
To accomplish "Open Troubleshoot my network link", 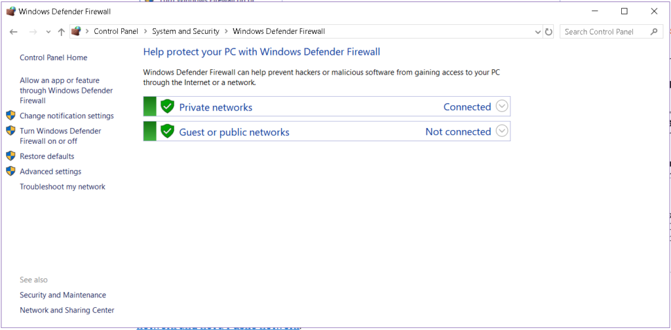I will tap(62, 186).
